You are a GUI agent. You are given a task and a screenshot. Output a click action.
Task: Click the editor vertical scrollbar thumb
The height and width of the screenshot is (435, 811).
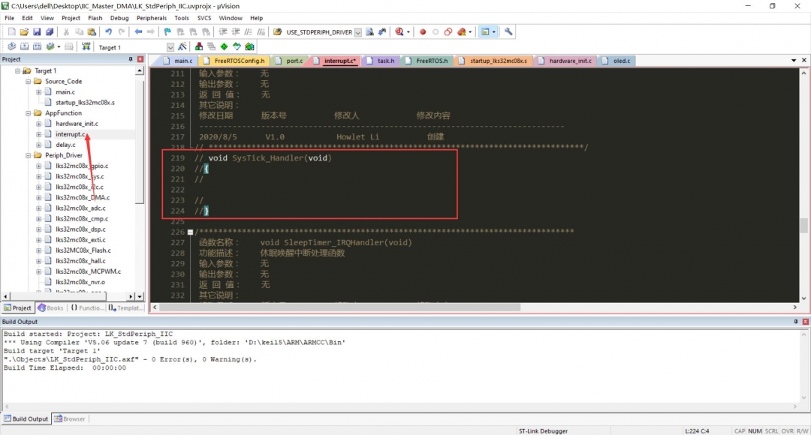(x=803, y=225)
